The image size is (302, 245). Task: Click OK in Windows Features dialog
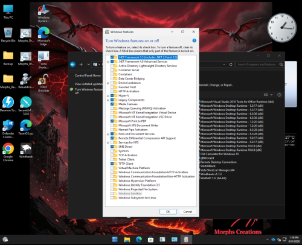[168, 212]
